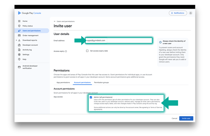Screen dimensions: 210x136
Task: Click the Access expiry help icon
Action: click(66, 51)
